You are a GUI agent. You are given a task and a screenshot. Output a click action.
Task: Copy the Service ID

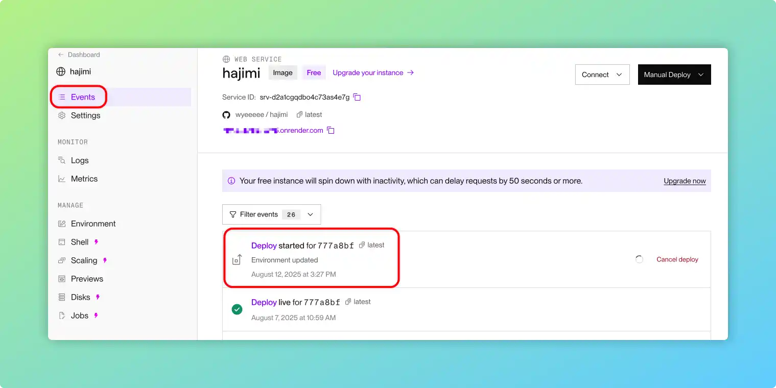pyautogui.click(x=357, y=97)
